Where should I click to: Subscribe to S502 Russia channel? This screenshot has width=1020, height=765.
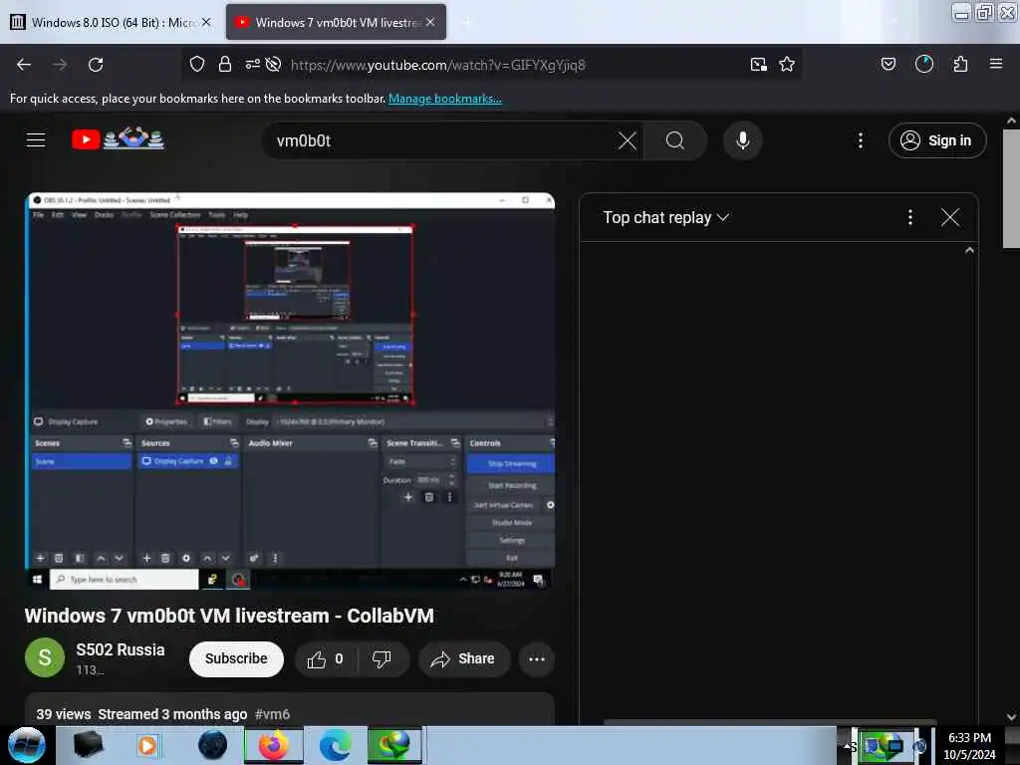coord(236,659)
